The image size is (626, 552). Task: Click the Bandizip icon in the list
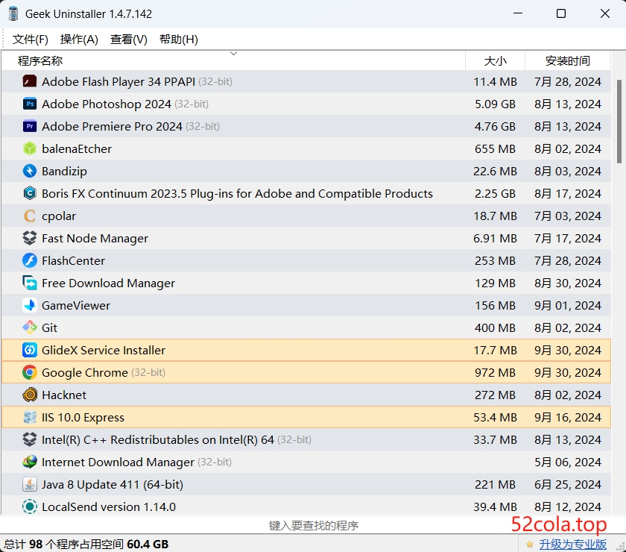tap(30, 171)
